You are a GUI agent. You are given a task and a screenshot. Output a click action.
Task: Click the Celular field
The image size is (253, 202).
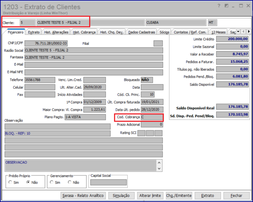point(40,87)
